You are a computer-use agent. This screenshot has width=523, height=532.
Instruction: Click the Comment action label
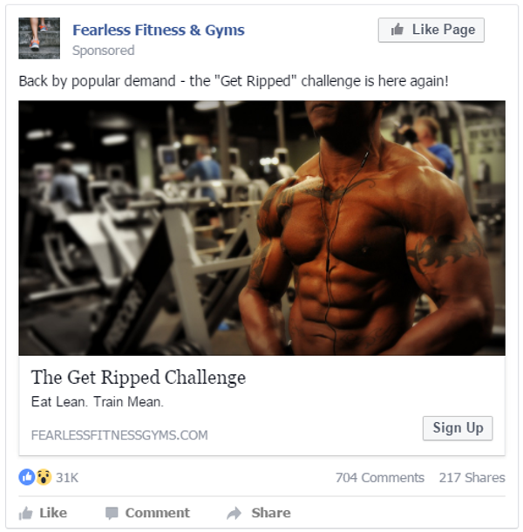pos(158,513)
